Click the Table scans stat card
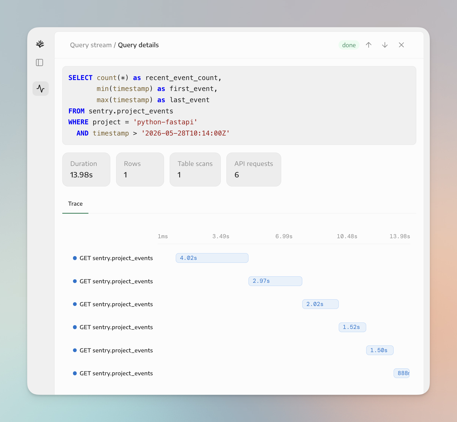This screenshot has height=422, width=457. point(195,169)
